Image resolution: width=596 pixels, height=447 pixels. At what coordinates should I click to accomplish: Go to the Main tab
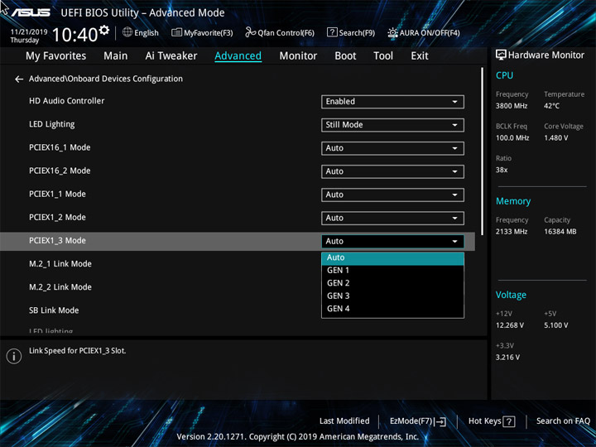pyautogui.click(x=116, y=56)
